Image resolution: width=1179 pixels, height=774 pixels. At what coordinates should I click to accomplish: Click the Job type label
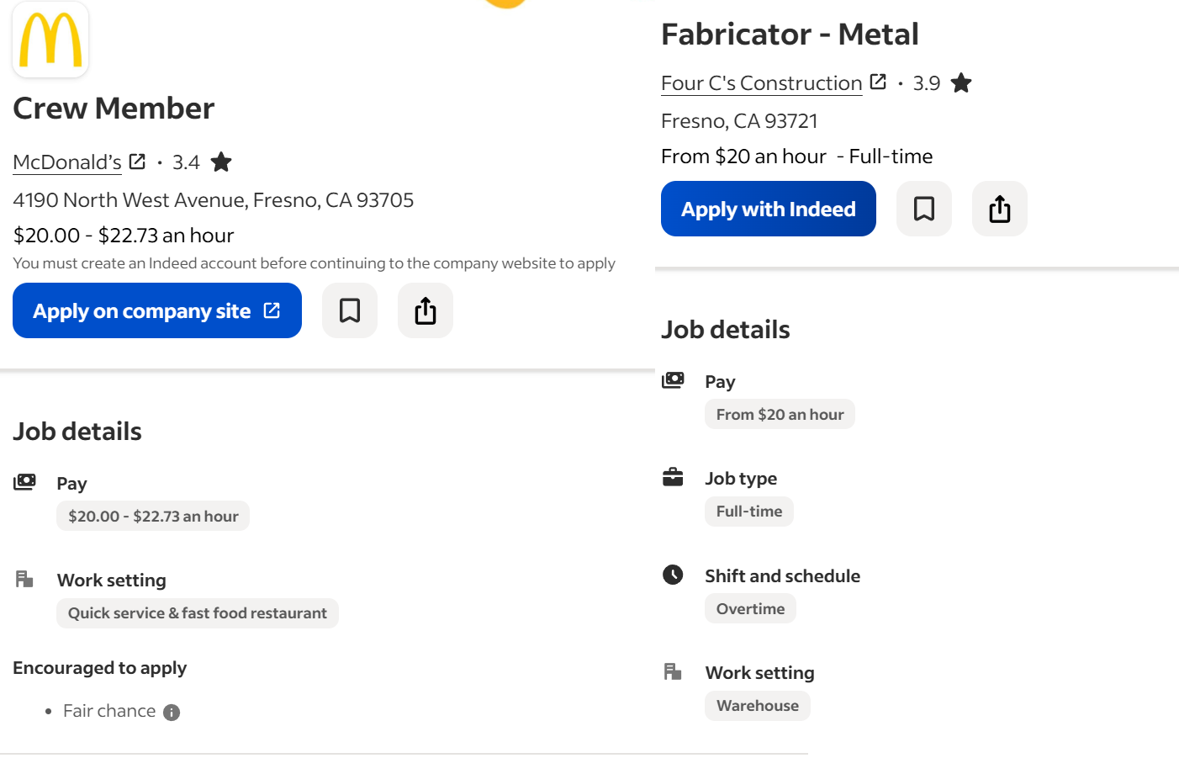pos(741,479)
